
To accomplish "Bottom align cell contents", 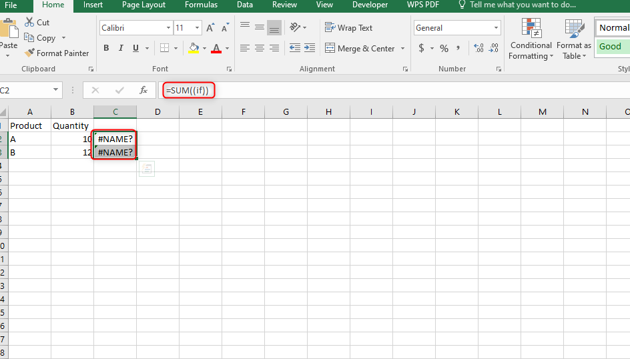I will [274, 28].
